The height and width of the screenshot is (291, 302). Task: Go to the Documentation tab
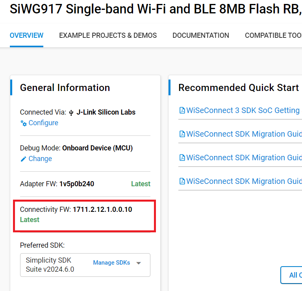tap(201, 35)
